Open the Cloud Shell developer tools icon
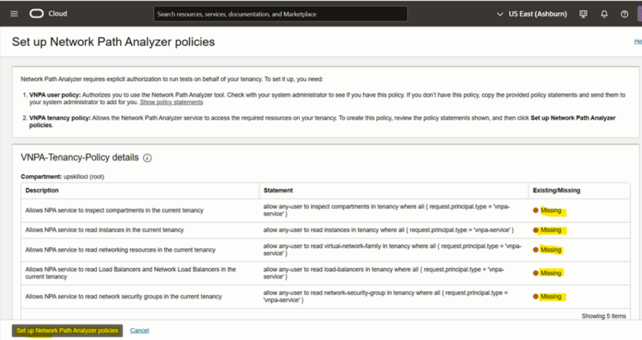The height and width of the screenshot is (340, 642). tap(584, 14)
